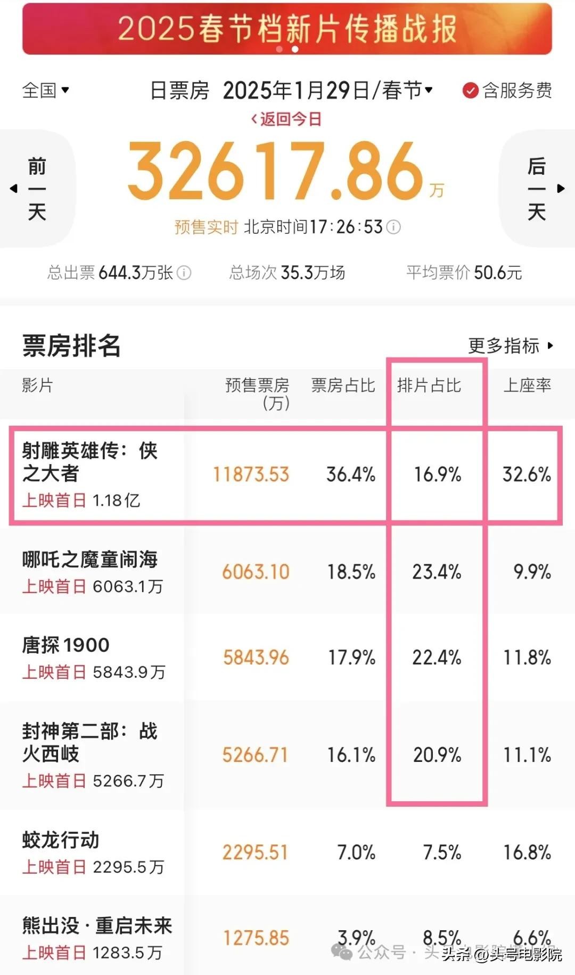Sort by 票房占比 column header
Image resolution: width=575 pixels, height=975 pixels.
pyautogui.click(x=343, y=385)
